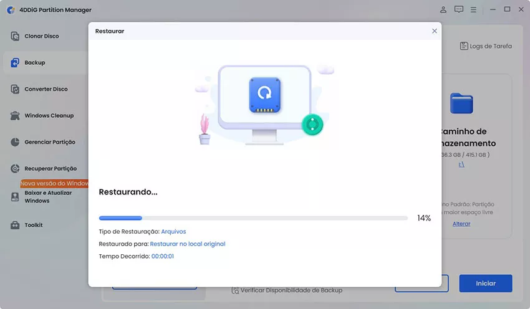Screen dimensions: 530x309
Task: Click the Windows Cleanup sidebar icon
Action: tap(15, 115)
